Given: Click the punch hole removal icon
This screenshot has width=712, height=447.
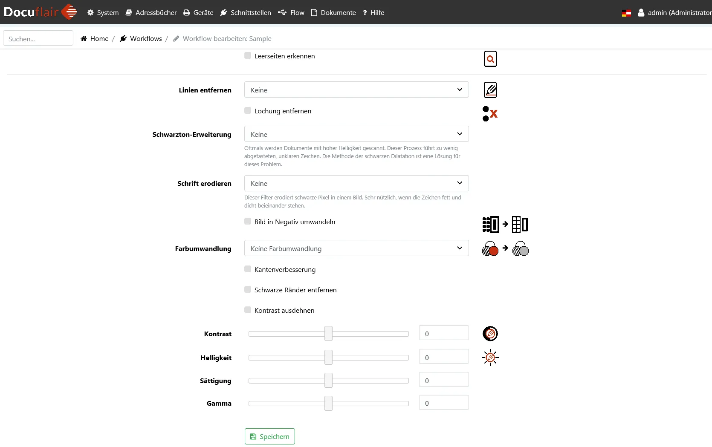Looking at the screenshot, I should click(490, 114).
